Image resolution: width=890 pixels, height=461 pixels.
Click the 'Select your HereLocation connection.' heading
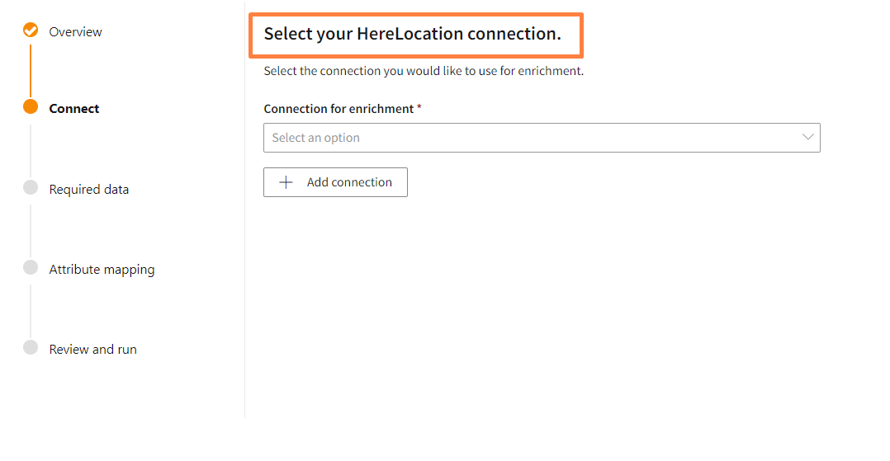(x=412, y=34)
